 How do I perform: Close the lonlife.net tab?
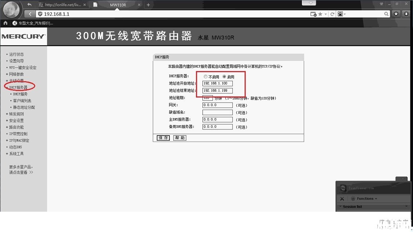click(85, 5)
